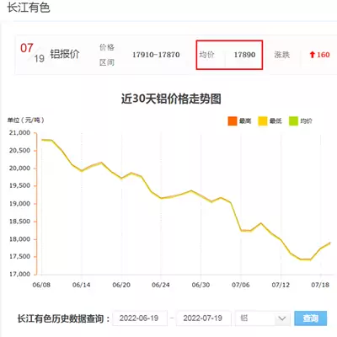This screenshot has height=337, width=337.
Task: Click the 17,000 y-axis label
Action: (19, 274)
